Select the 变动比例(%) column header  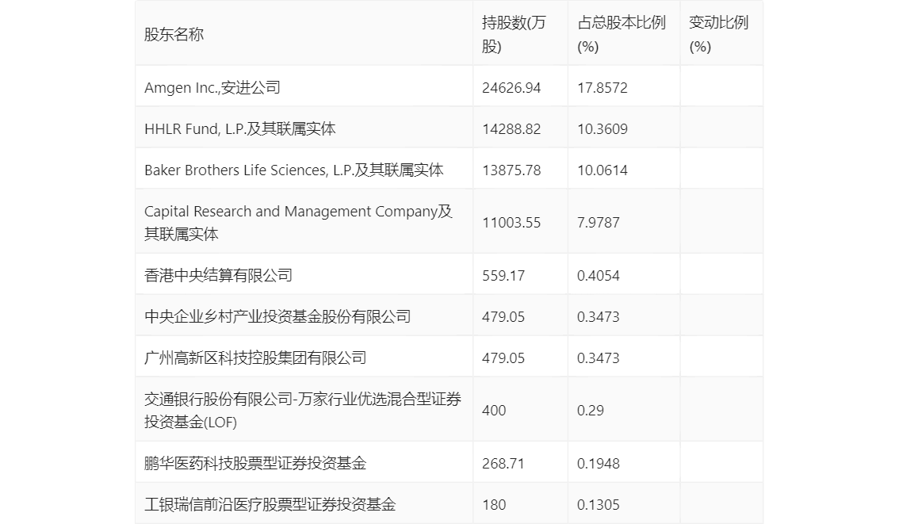pos(718,34)
